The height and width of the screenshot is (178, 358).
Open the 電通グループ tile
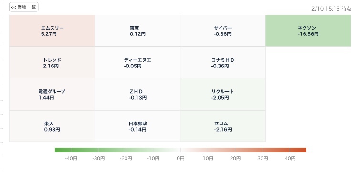click(x=52, y=94)
